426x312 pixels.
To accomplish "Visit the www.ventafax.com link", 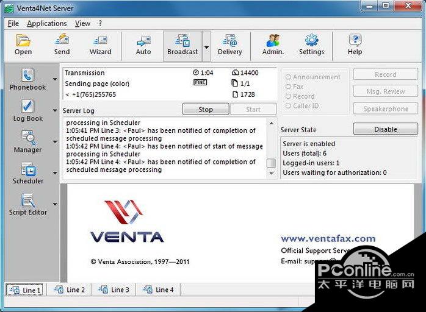I will coord(328,238).
